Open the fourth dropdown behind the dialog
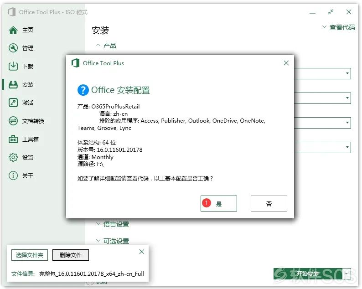 point(347,147)
